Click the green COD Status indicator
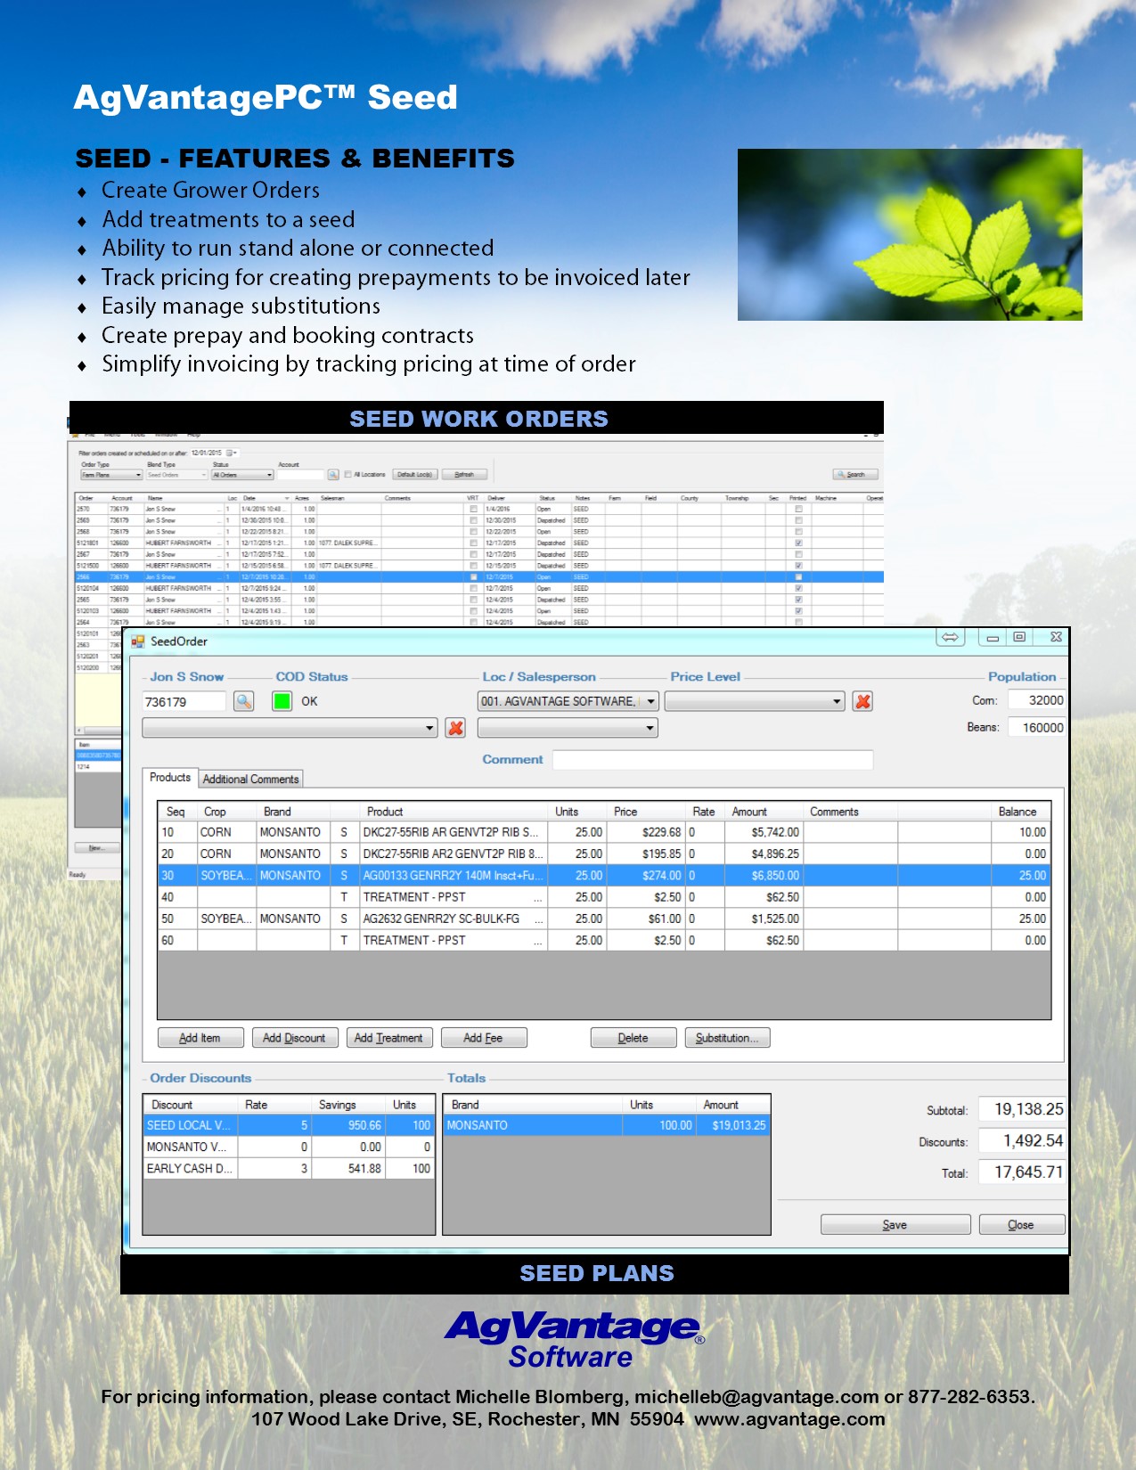Screen dimensions: 1136x1470 point(282,701)
